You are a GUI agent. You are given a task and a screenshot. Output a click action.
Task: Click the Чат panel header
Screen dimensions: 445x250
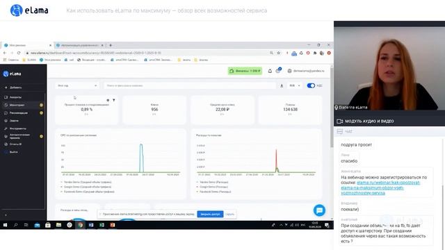389,131
